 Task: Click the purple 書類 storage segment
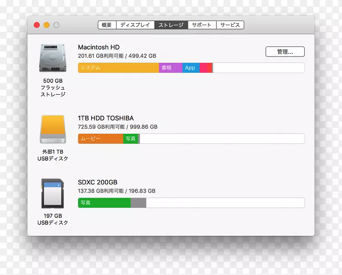point(171,68)
